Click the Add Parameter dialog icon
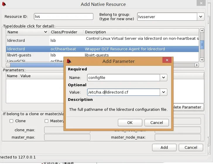Screen dimensions: 213x164 (x=69, y=61)
